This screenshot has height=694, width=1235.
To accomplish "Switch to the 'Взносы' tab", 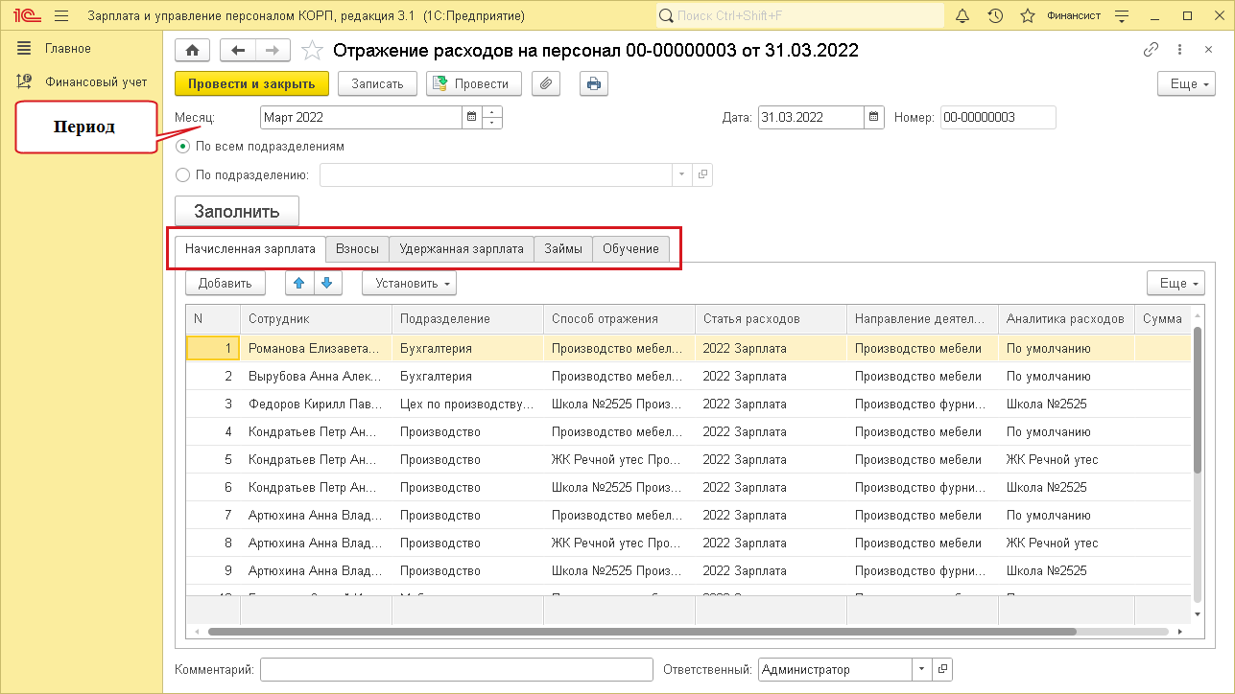I will [357, 249].
